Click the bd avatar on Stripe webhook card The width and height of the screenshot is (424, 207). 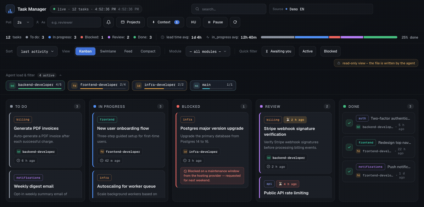[x=269, y=157]
